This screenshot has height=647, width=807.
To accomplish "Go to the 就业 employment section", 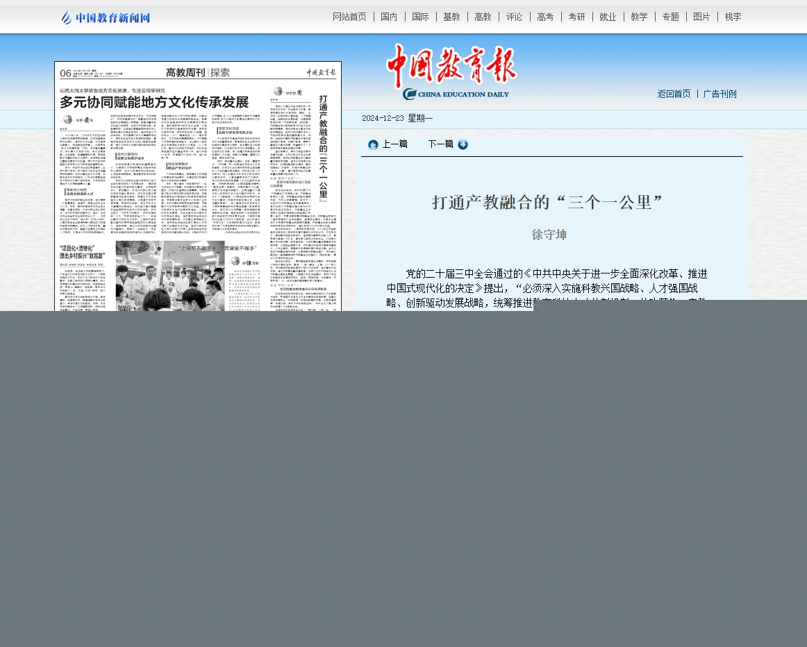I will 608,17.
